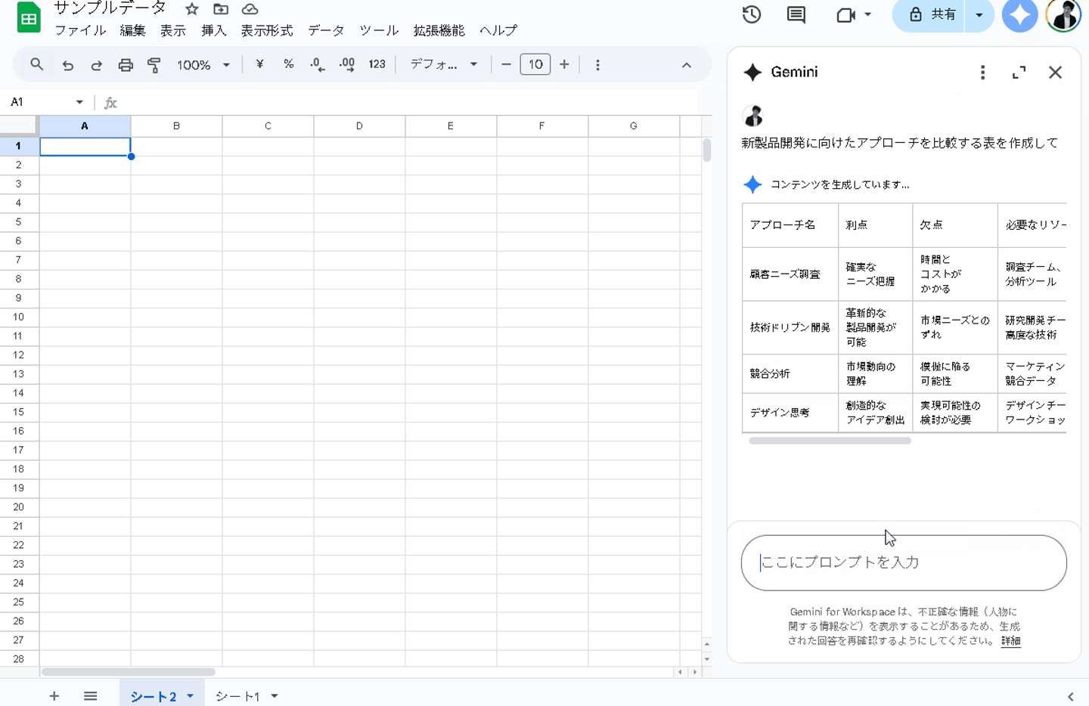The height and width of the screenshot is (706, 1089).
Task: Star the サンプルデータ document
Action: point(192,9)
